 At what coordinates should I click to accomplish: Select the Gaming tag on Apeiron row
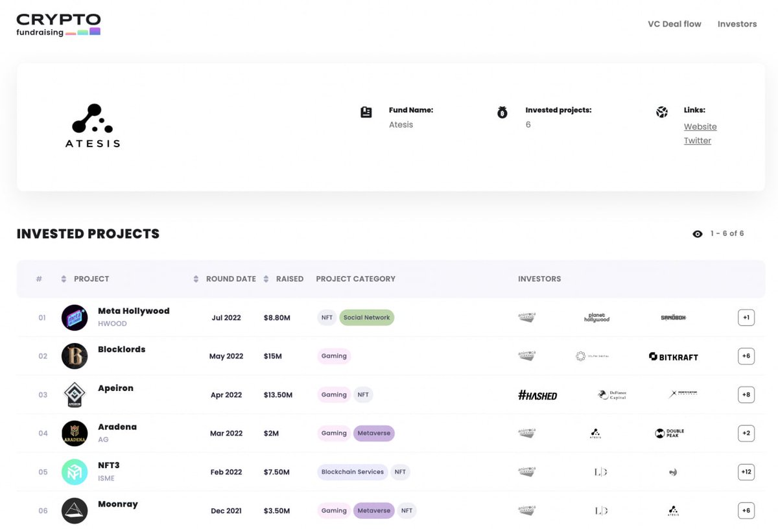pos(334,395)
